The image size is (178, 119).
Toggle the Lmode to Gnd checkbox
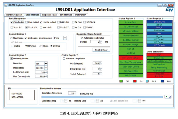(41, 22)
